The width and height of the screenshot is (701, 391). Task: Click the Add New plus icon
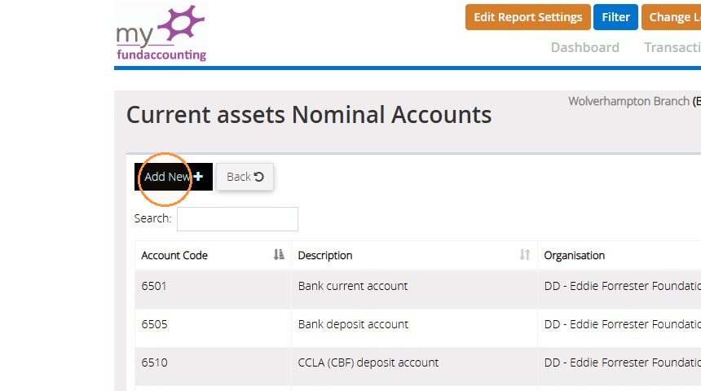pyautogui.click(x=199, y=177)
